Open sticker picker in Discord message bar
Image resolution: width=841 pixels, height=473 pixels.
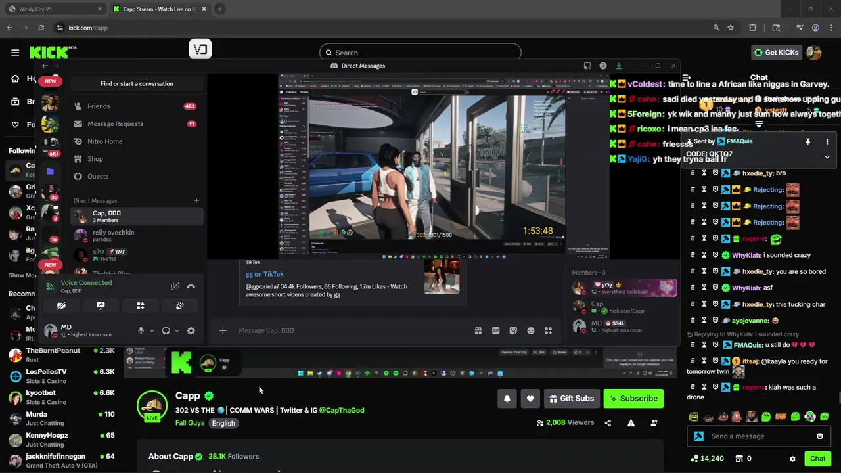[513, 331]
